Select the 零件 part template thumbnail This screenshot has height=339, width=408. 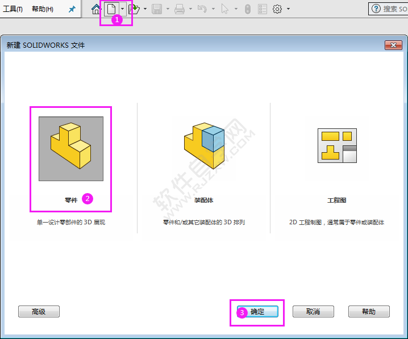(71, 149)
